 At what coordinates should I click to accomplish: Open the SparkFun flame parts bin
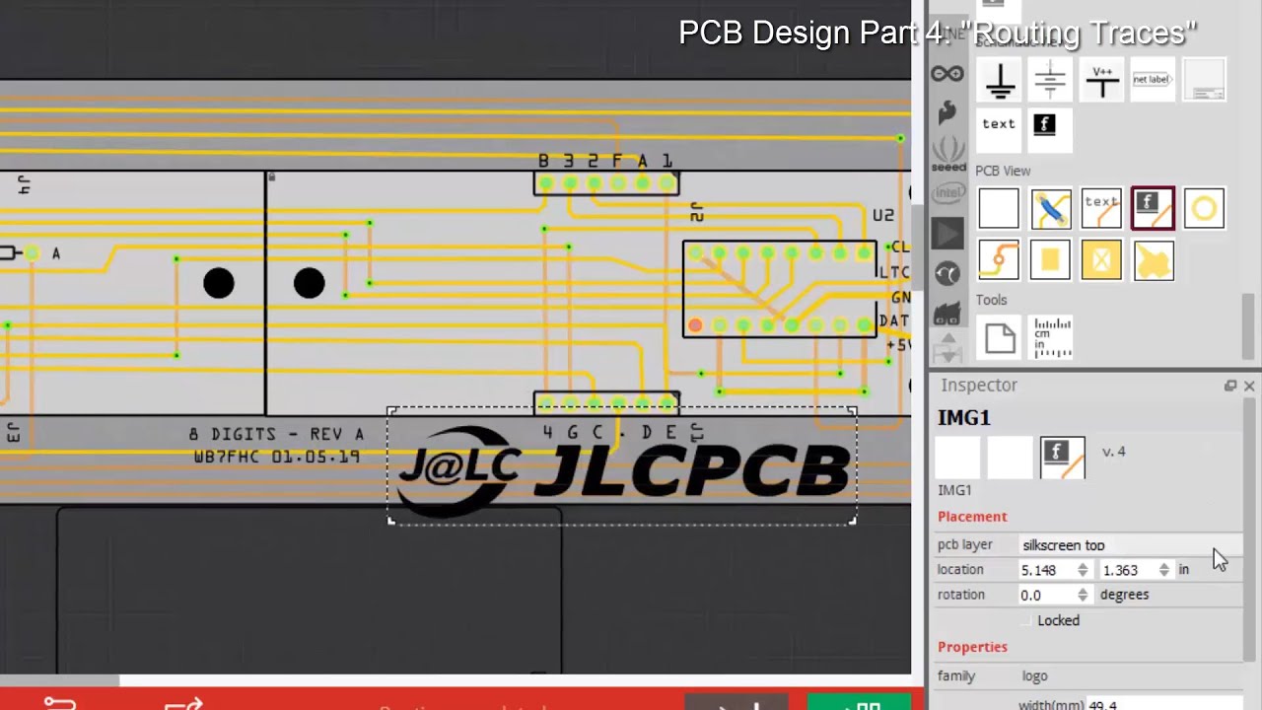pyautogui.click(x=947, y=112)
